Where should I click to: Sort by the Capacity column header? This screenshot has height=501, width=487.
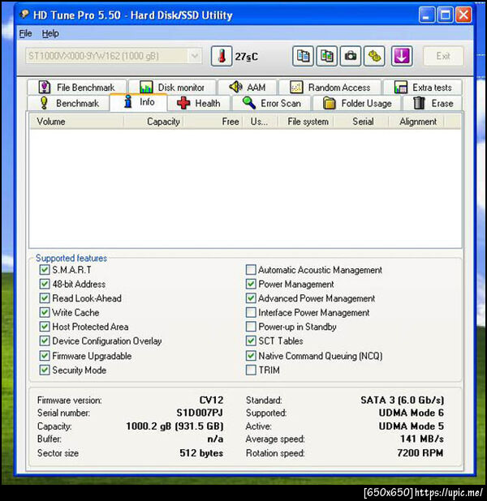[x=153, y=122]
